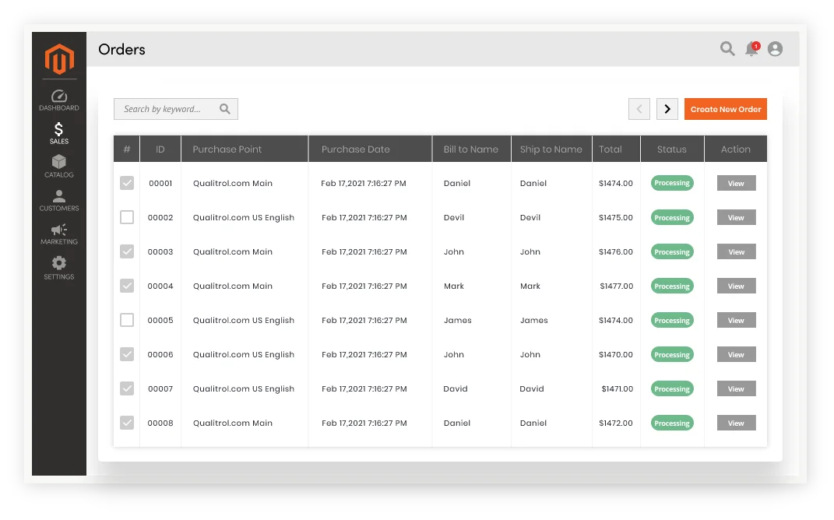This screenshot has width=834, height=520.
Task: View order 00005
Action: 736,320
